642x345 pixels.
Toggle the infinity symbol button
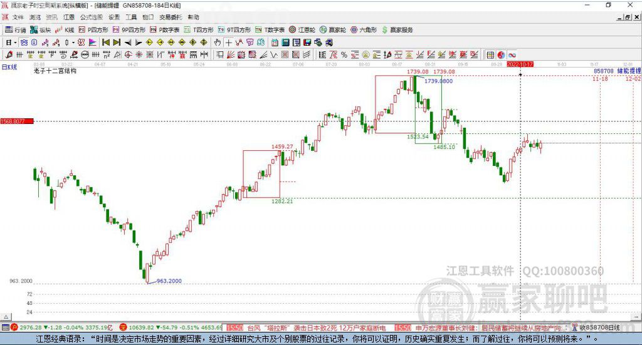pos(512,54)
